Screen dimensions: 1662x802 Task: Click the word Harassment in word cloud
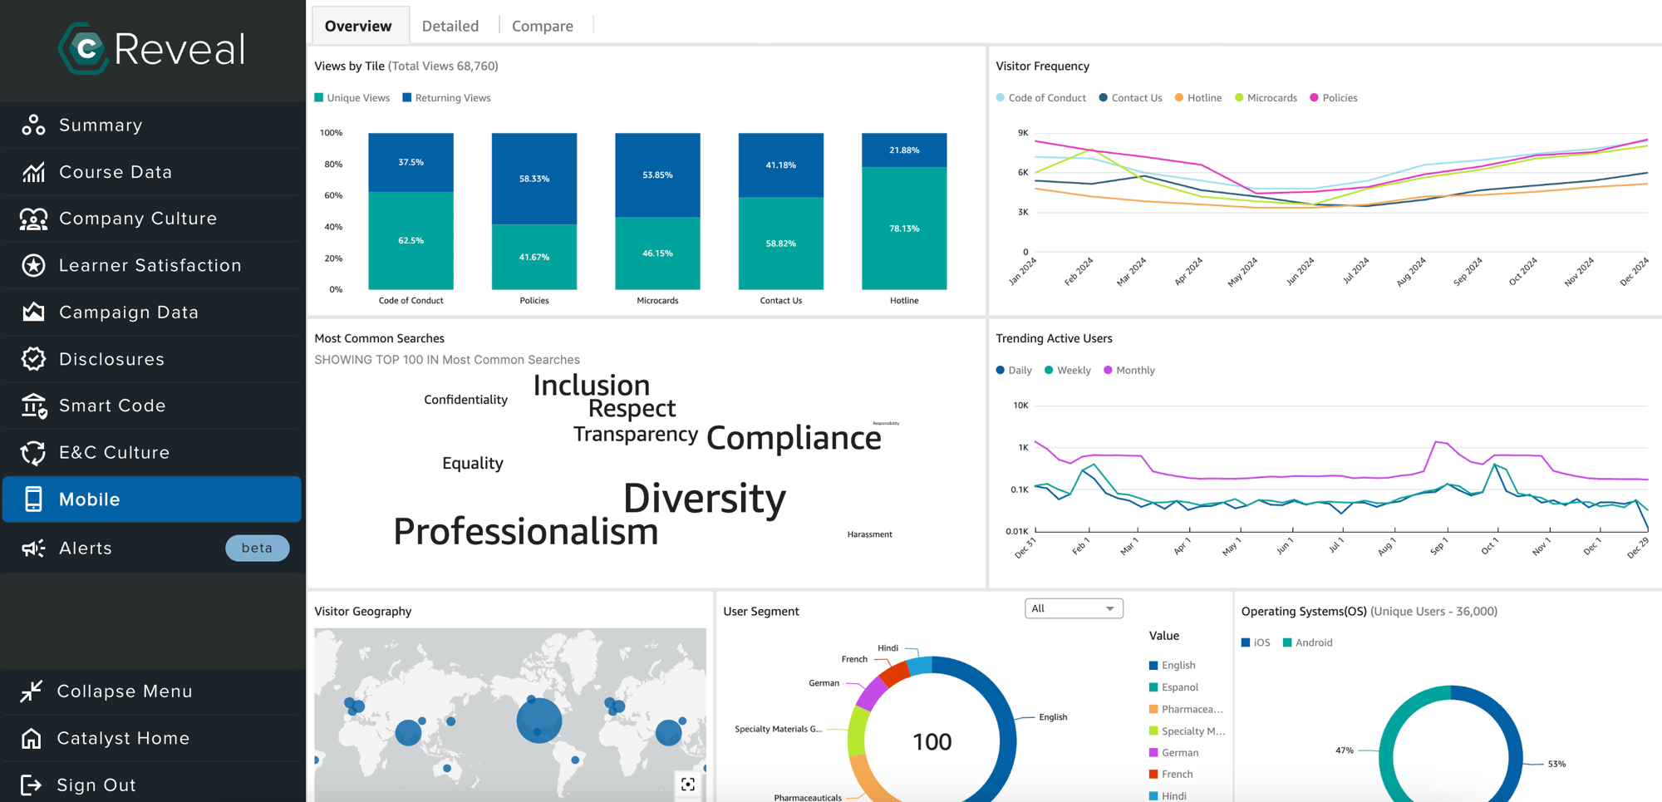(869, 534)
